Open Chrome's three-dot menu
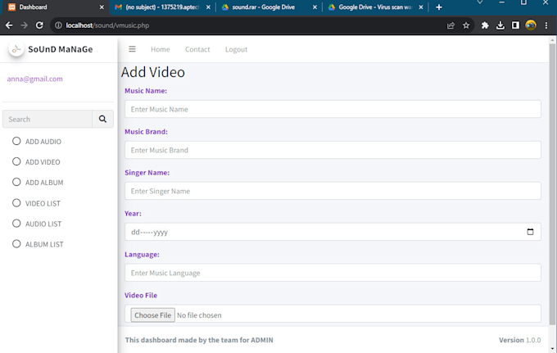Screen dimensions: 557x353 [547, 25]
